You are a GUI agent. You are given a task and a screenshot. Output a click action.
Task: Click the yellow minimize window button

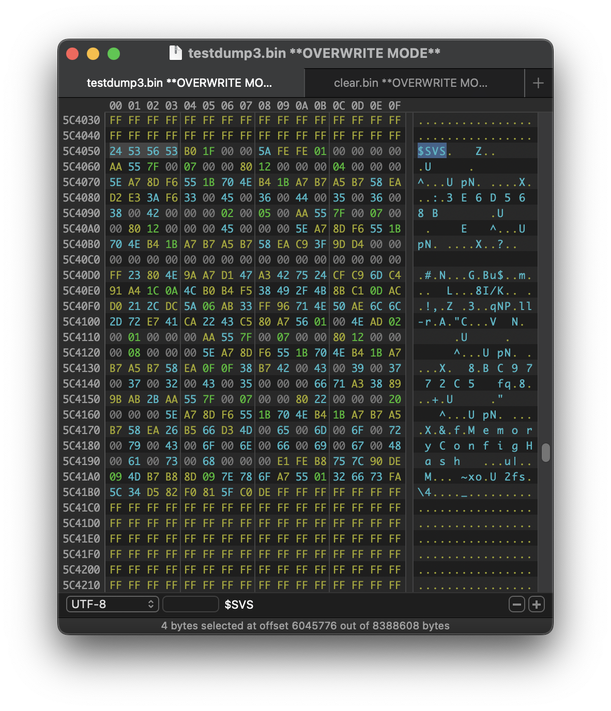(93, 54)
